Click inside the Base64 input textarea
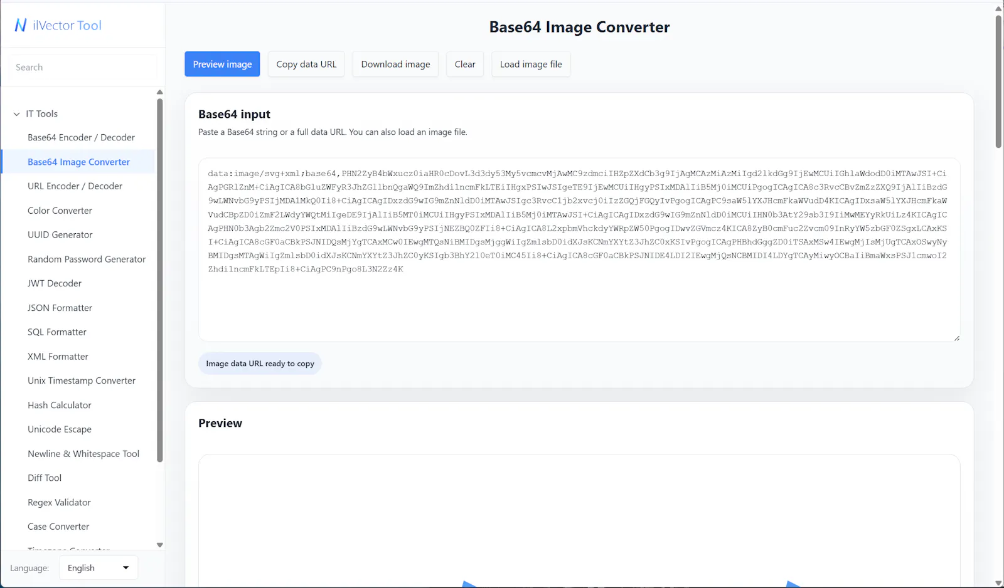Screen dimensions: 1004x588 click(x=579, y=249)
